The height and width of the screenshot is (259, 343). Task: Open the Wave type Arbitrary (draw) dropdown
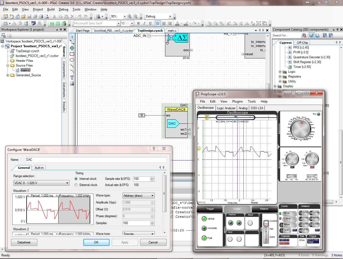point(139,196)
